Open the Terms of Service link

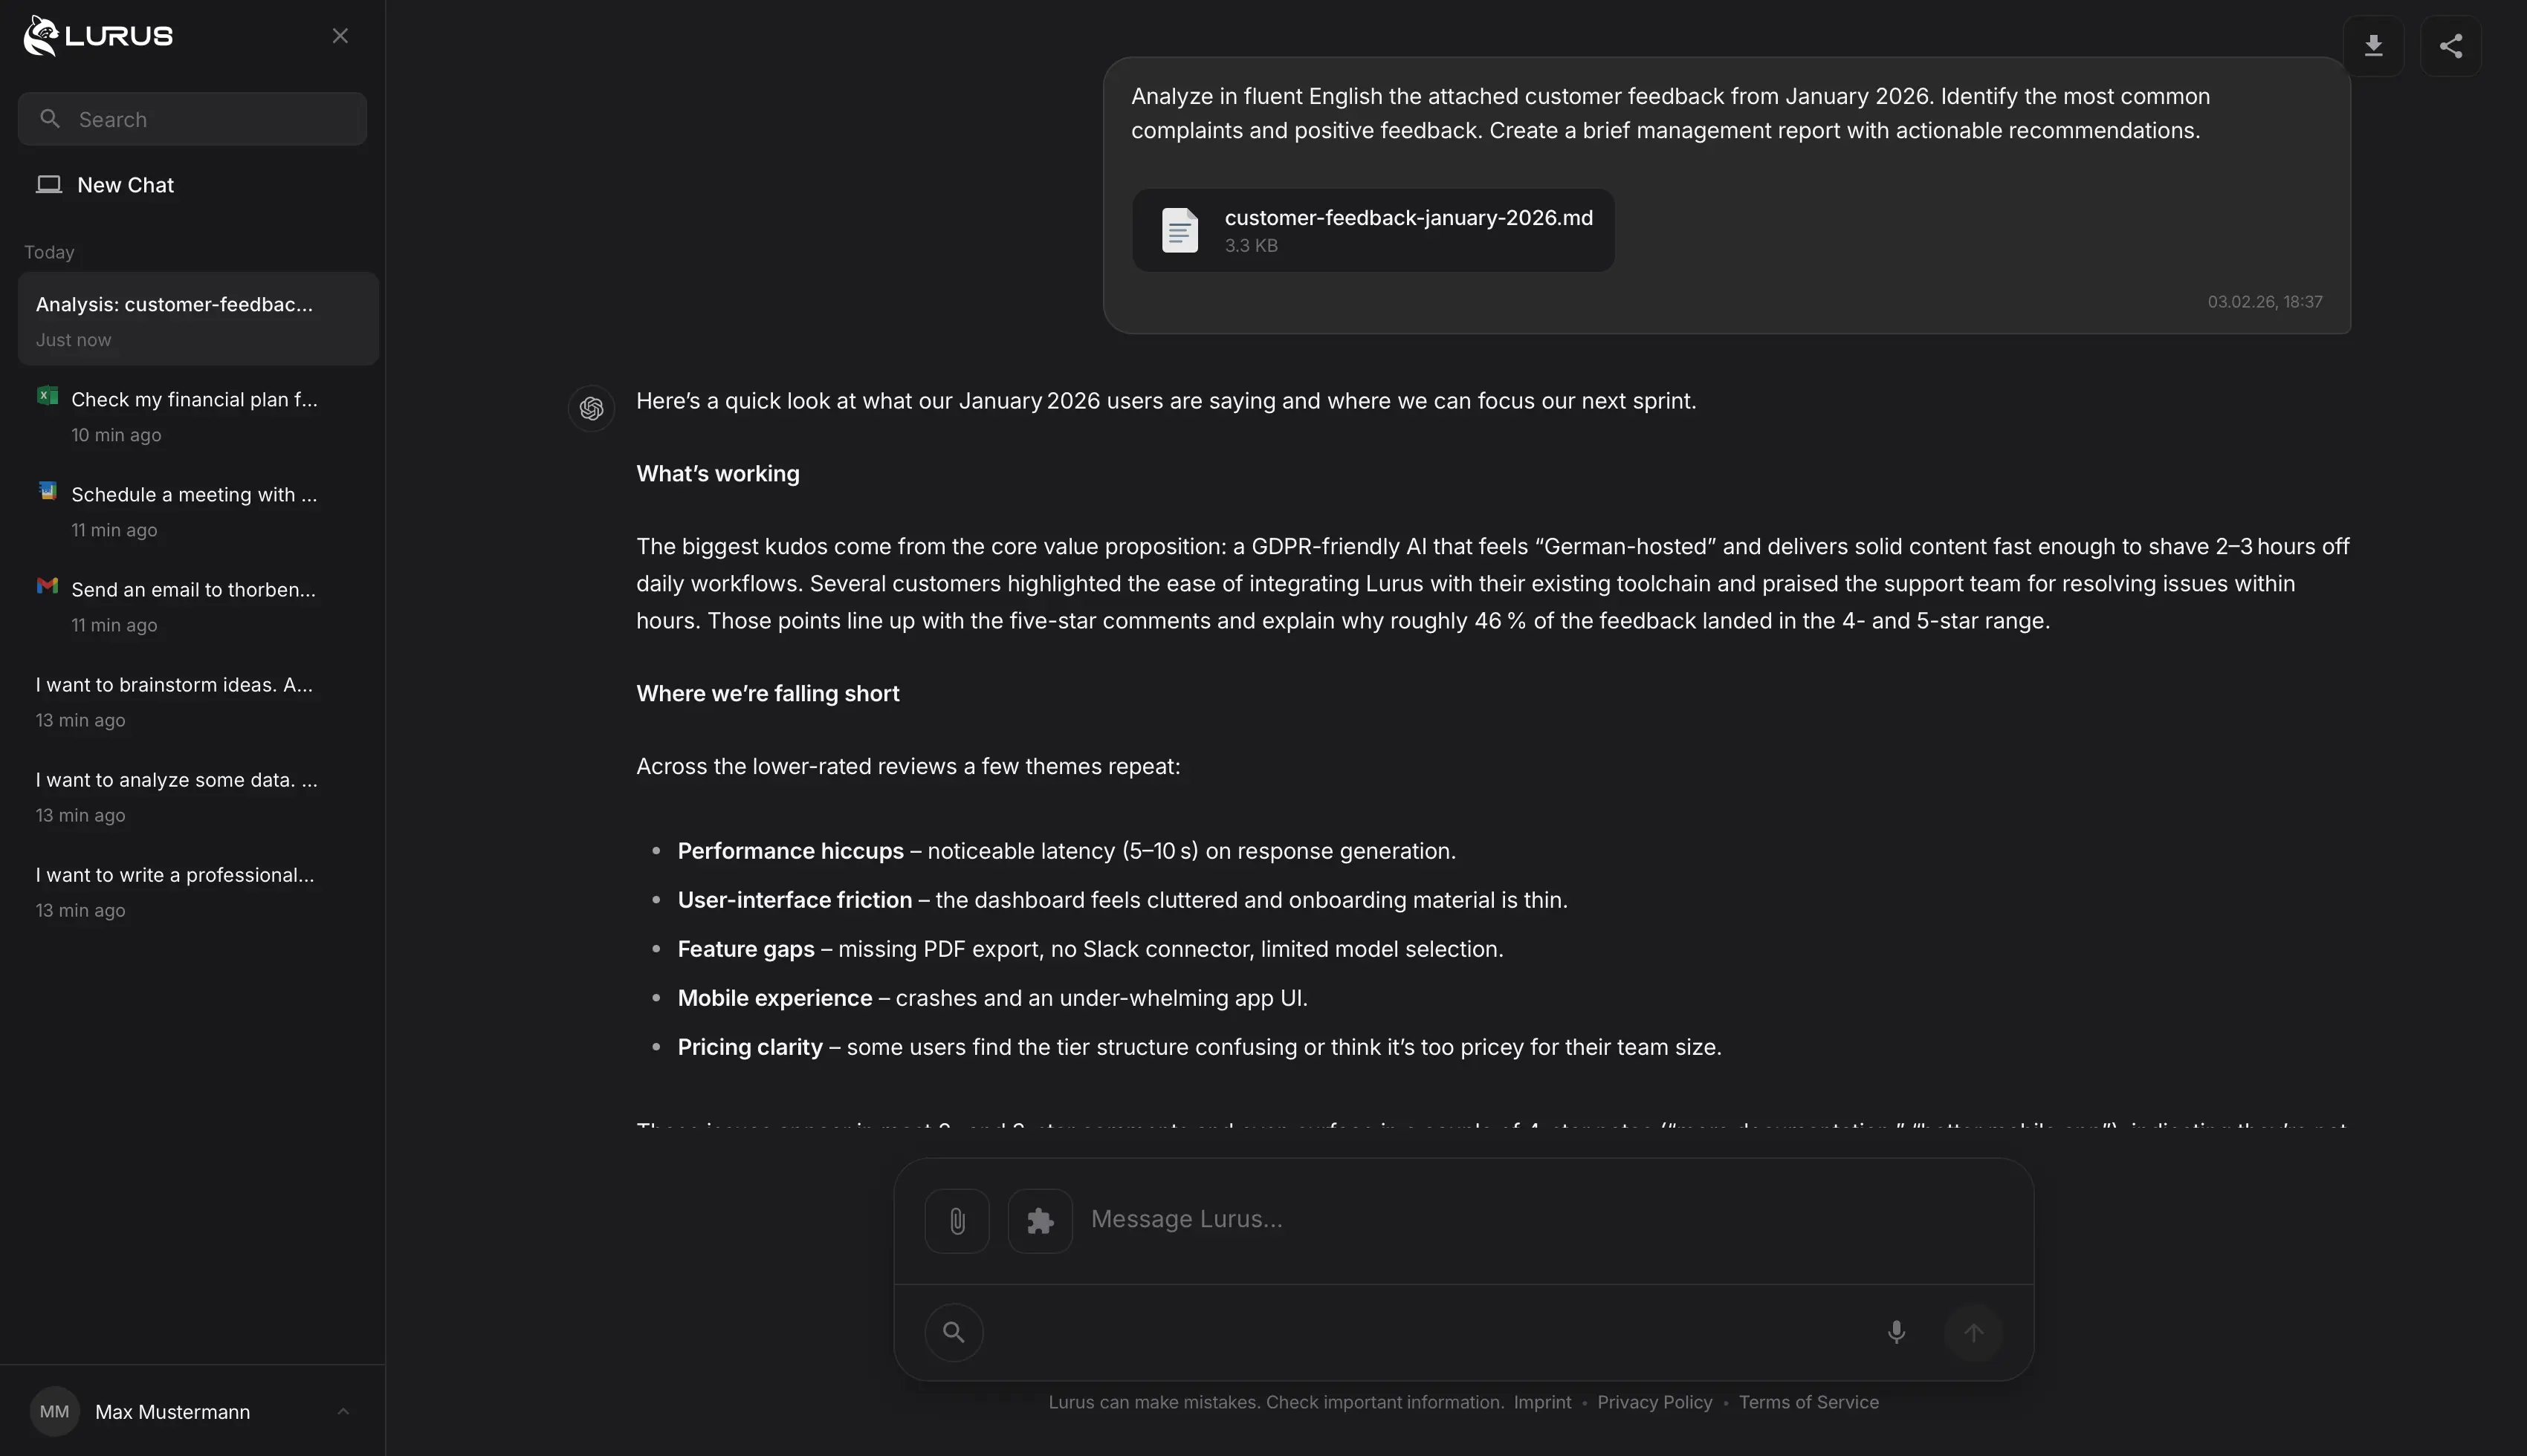click(1808, 1402)
